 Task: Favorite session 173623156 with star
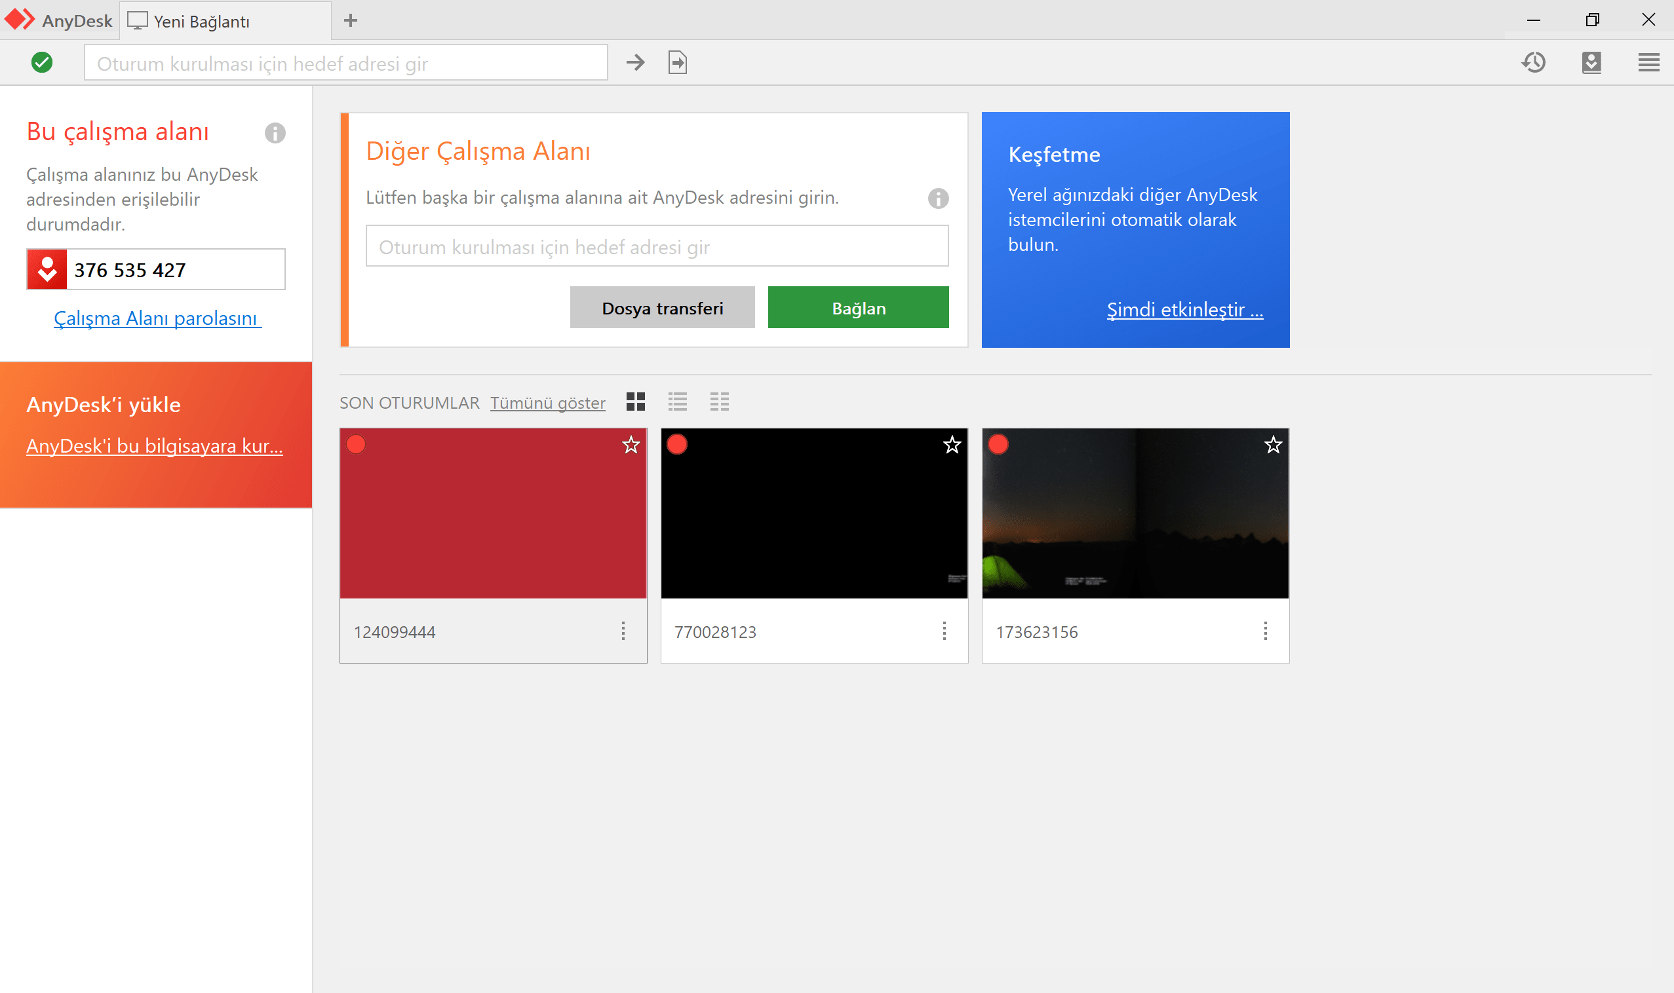coord(1274,445)
